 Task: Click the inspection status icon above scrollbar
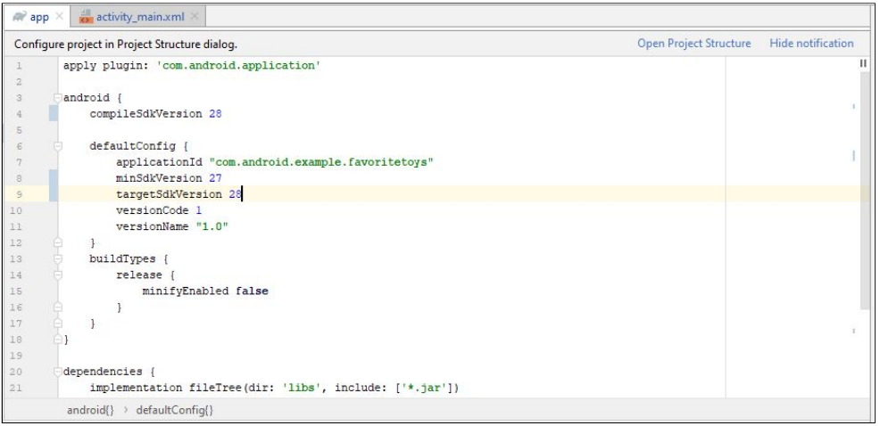(863, 64)
